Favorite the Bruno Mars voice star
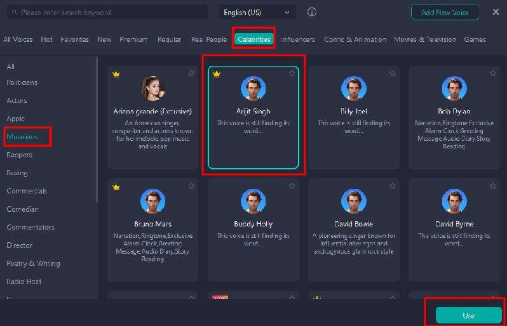 pos(191,186)
